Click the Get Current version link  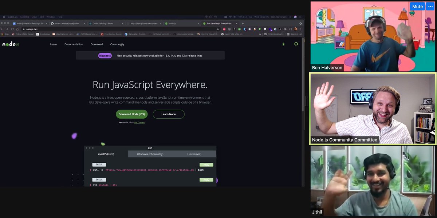tap(139, 123)
